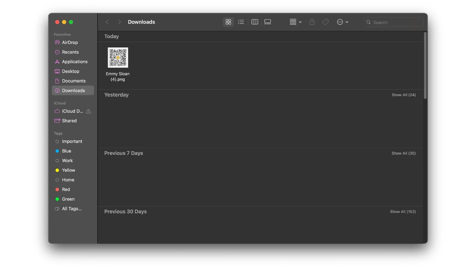Switch to icon view in the toolbar
Viewport: 476px width, 269px height.
pyautogui.click(x=228, y=22)
